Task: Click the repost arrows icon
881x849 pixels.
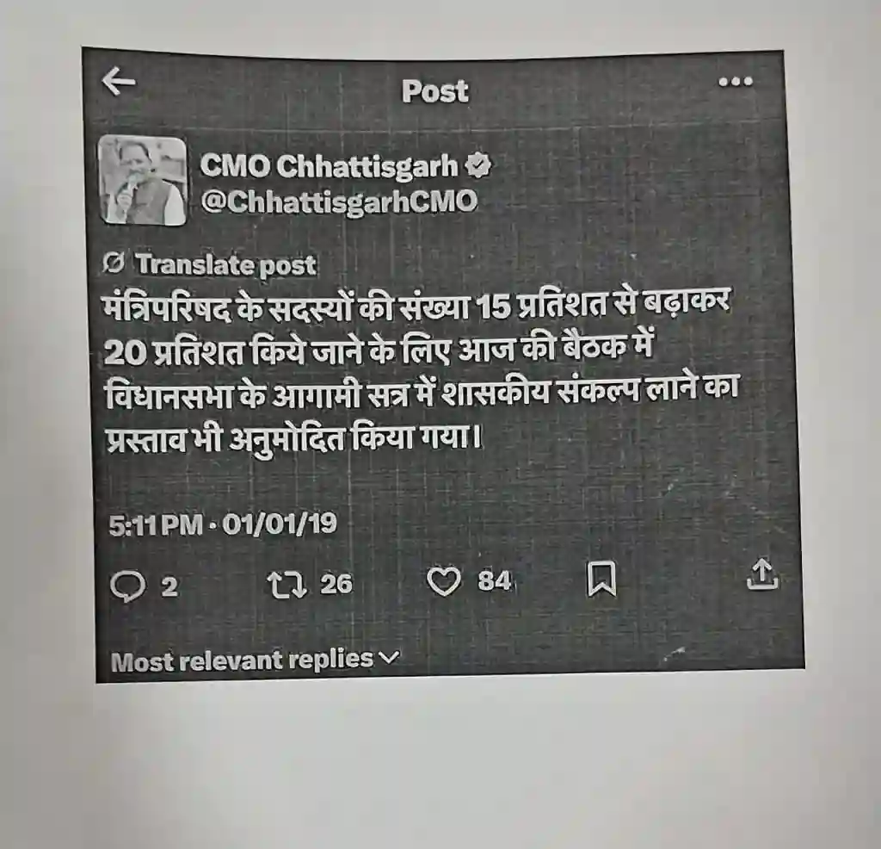Action: [286, 584]
